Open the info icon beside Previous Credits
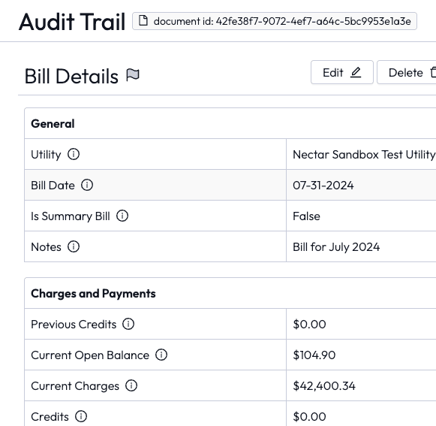This screenshot has width=436, height=426. pos(128,324)
